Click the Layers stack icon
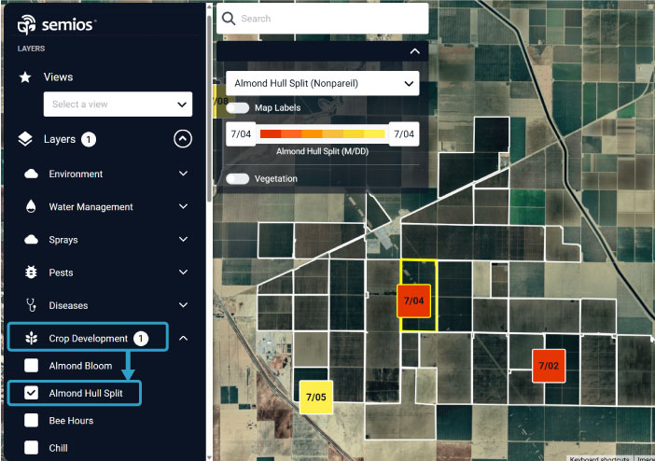 coord(25,139)
